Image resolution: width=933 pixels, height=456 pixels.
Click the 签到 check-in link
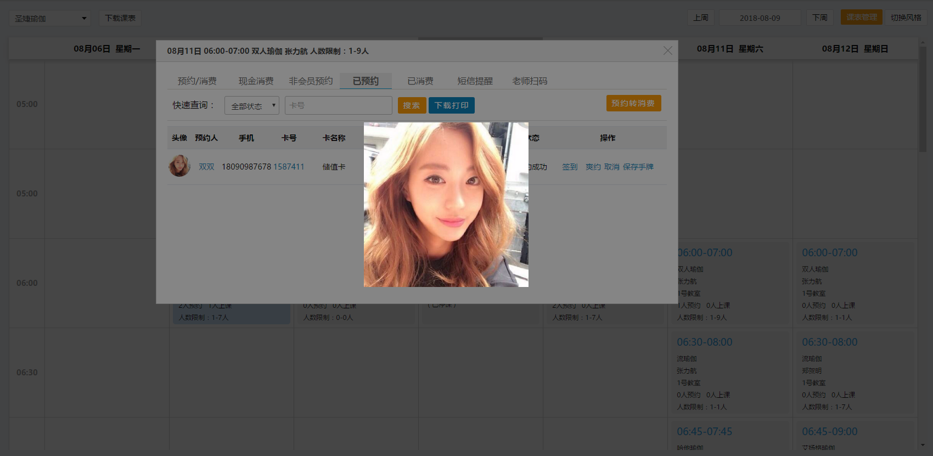point(570,167)
